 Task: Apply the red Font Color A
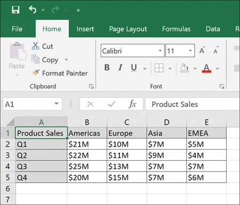pos(206,68)
